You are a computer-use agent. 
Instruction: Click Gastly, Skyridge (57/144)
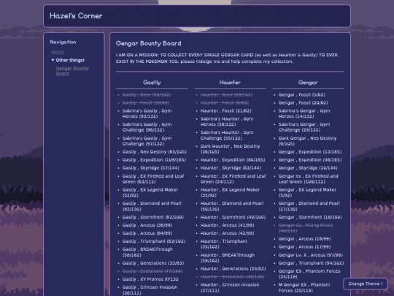150,168
